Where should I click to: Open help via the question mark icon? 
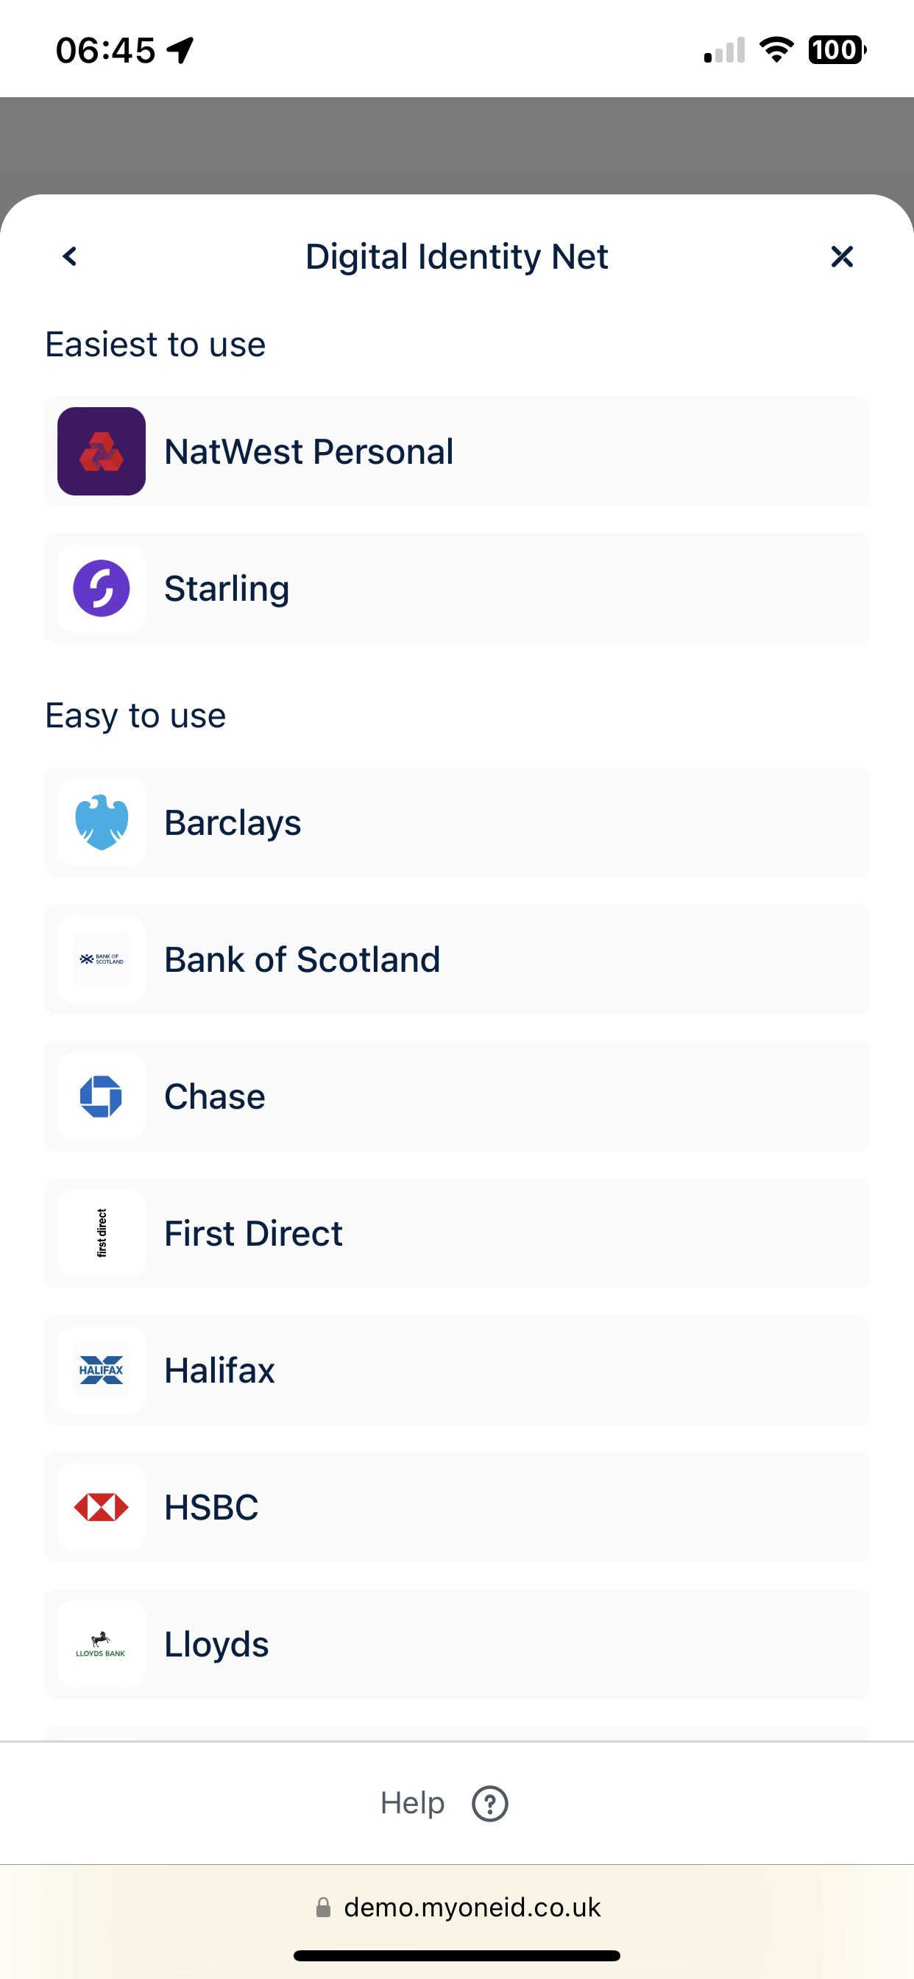(x=489, y=1803)
